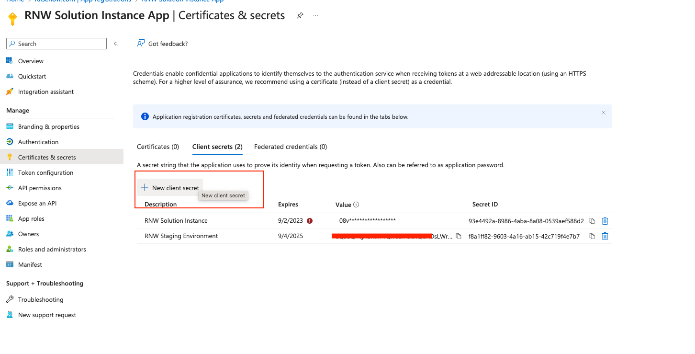Click the Value column header text
Image resolution: width=695 pixels, height=354 pixels.
(343, 205)
